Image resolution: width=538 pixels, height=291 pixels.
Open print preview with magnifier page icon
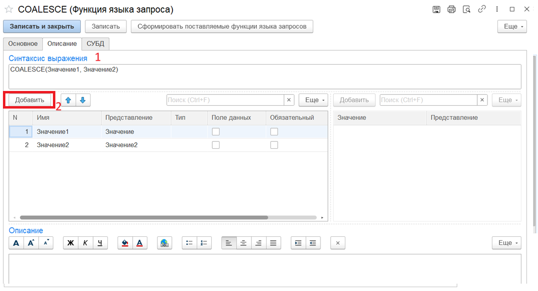coord(466,9)
